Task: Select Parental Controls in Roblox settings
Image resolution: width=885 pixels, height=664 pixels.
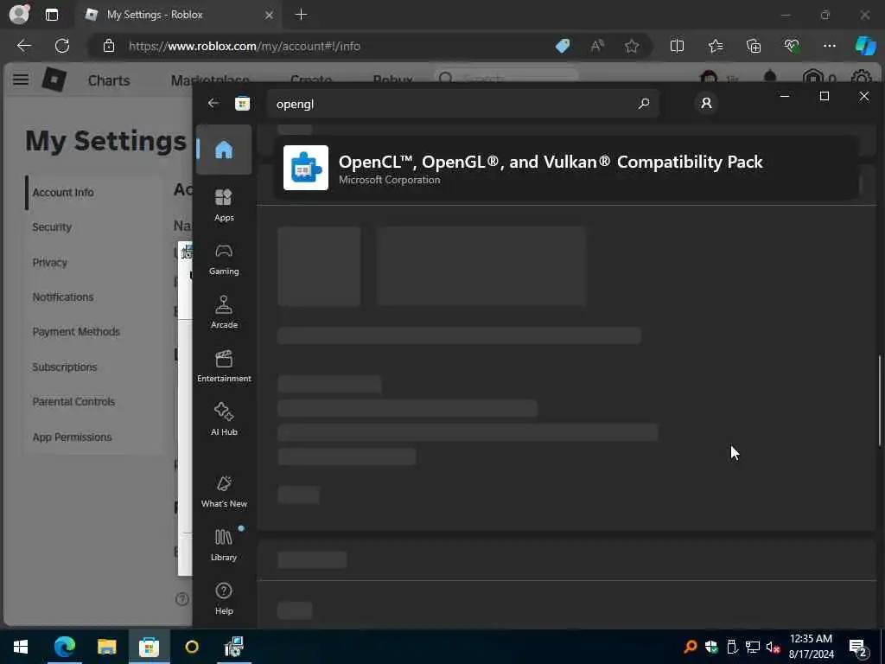Action: click(74, 402)
